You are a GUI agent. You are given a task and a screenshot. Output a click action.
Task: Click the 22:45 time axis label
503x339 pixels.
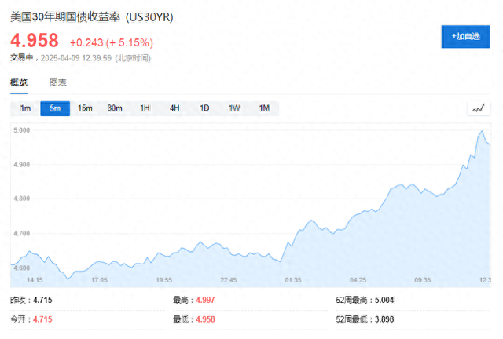coord(229,280)
